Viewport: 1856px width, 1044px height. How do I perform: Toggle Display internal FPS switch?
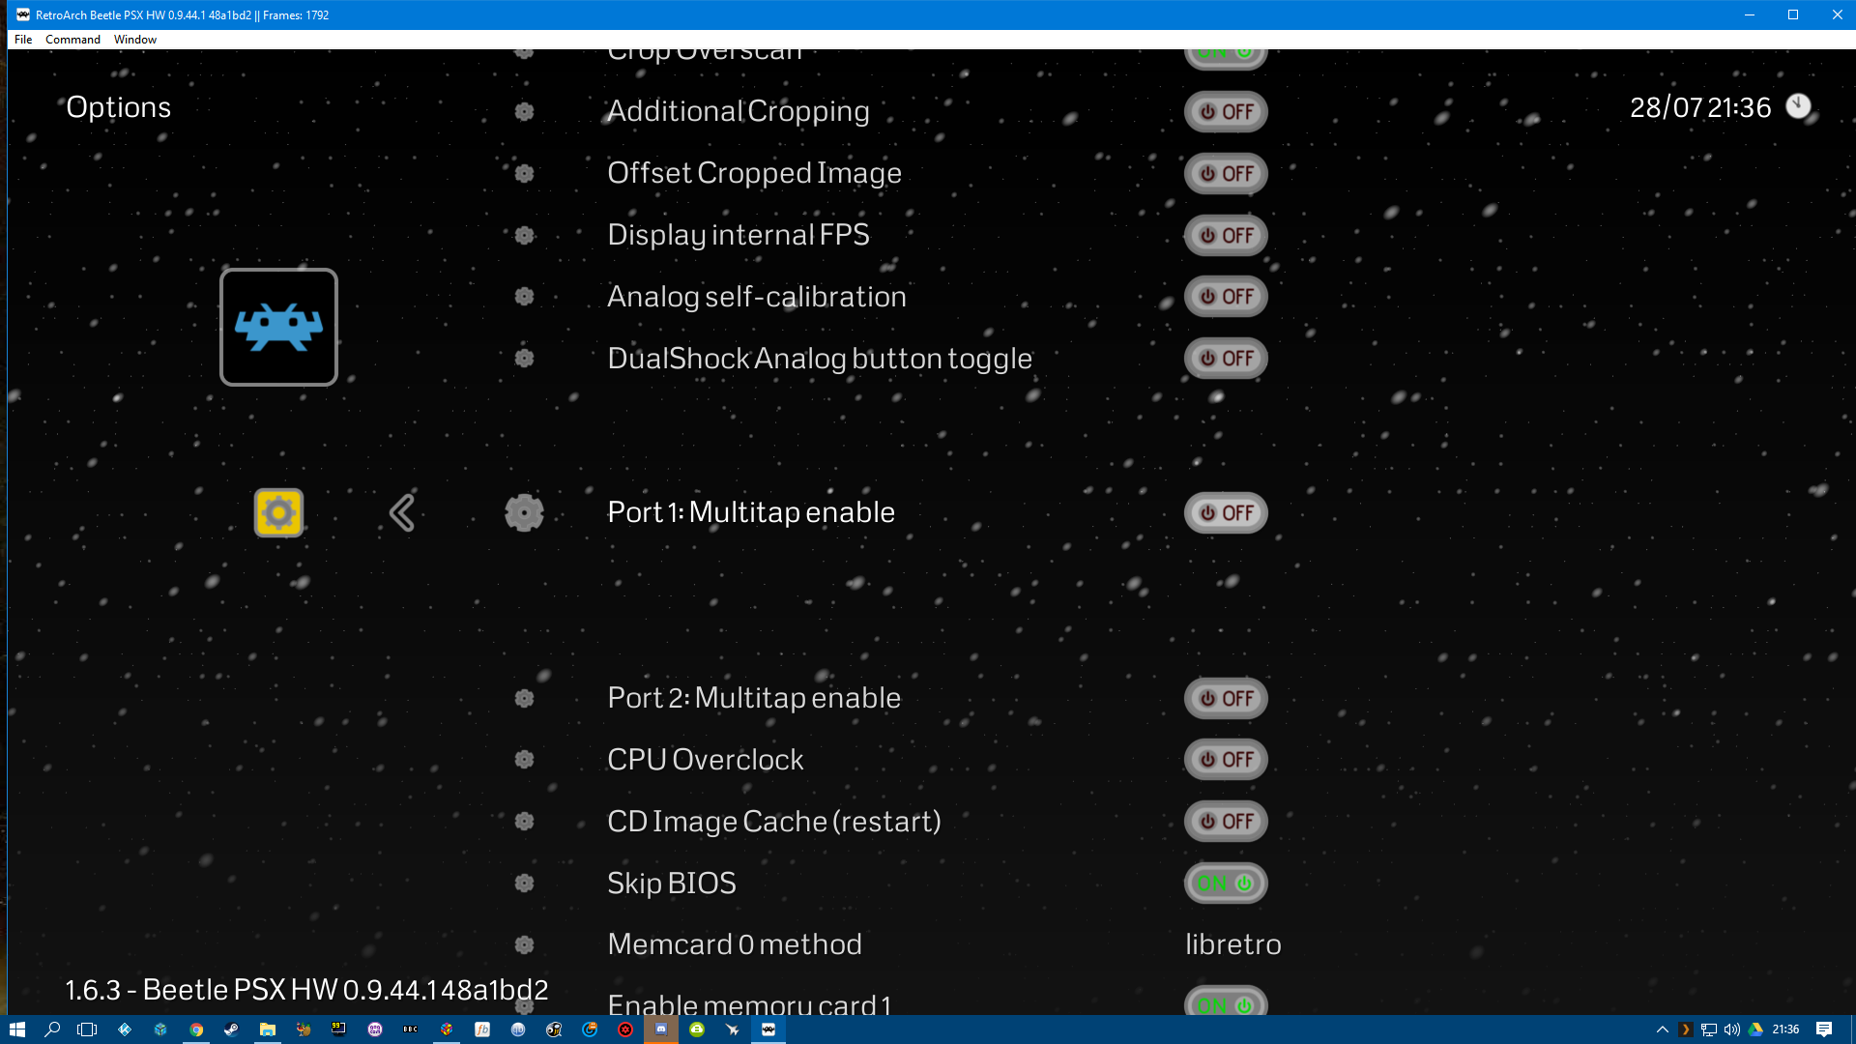coord(1226,235)
